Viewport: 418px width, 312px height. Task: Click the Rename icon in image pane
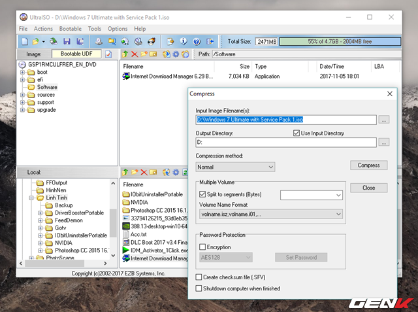point(153,54)
